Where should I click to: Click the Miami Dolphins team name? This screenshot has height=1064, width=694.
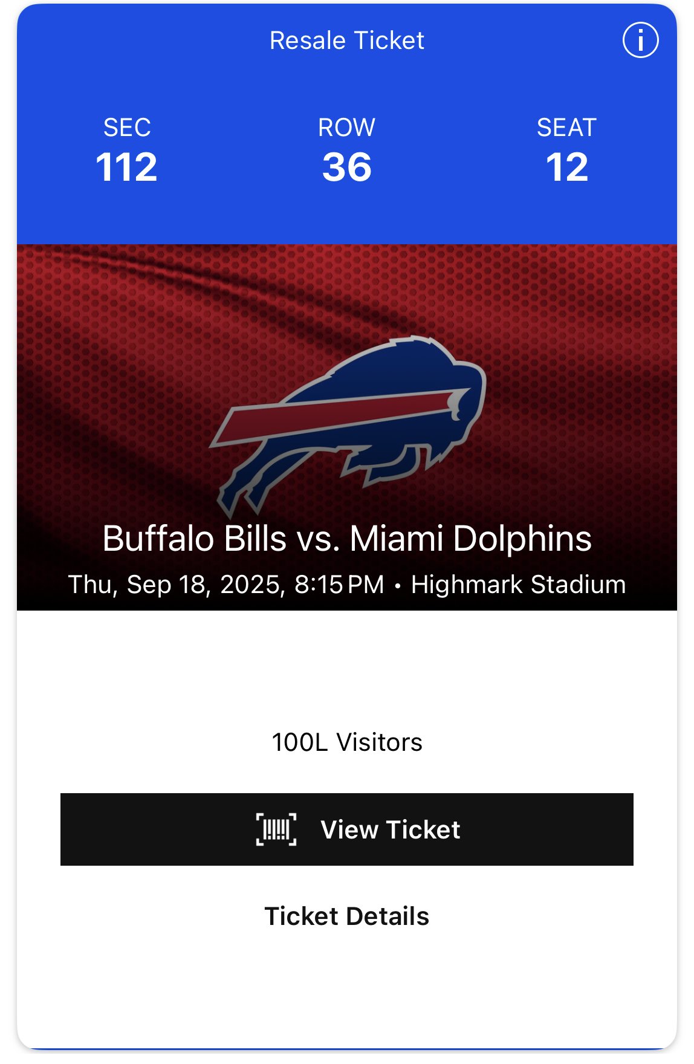(470, 538)
